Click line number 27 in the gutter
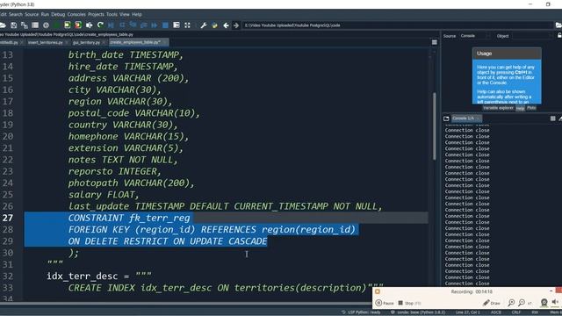 point(8,218)
